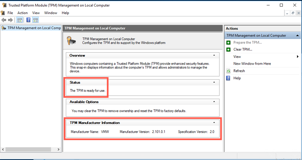
Task: Click the Refresh icon in the Actions pane
Action: (x=228, y=71)
